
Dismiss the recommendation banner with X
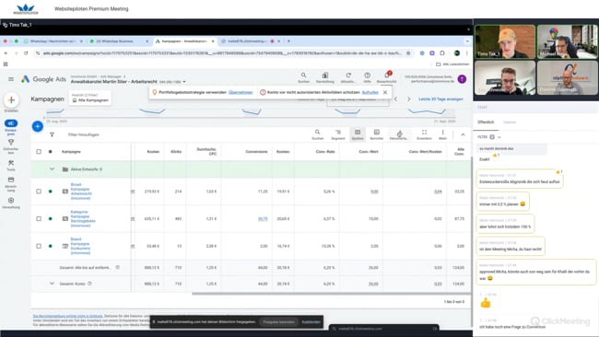click(385, 92)
